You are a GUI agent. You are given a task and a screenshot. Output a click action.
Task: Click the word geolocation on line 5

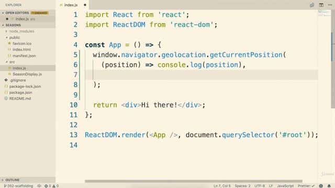coord(183,55)
